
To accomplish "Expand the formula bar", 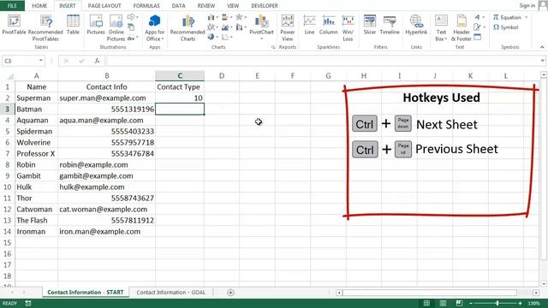I will pos(542,61).
